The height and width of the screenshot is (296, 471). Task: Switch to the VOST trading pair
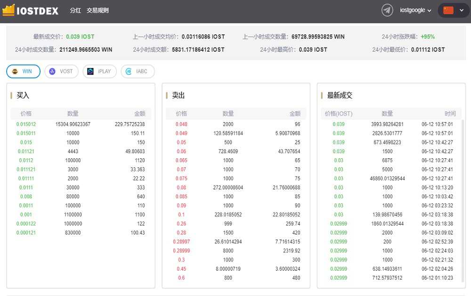click(62, 71)
